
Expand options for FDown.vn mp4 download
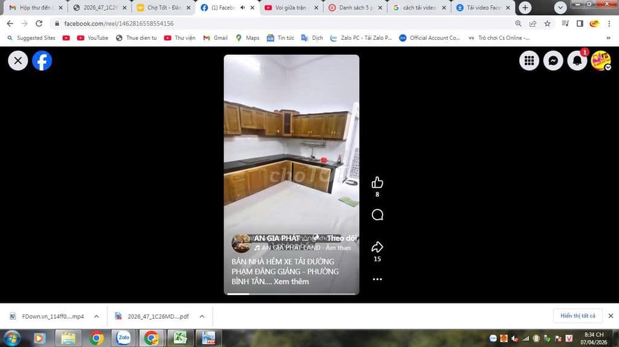point(96,316)
